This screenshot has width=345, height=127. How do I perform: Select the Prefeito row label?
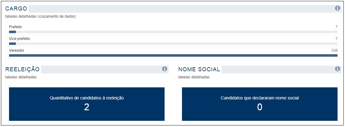(16, 27)
